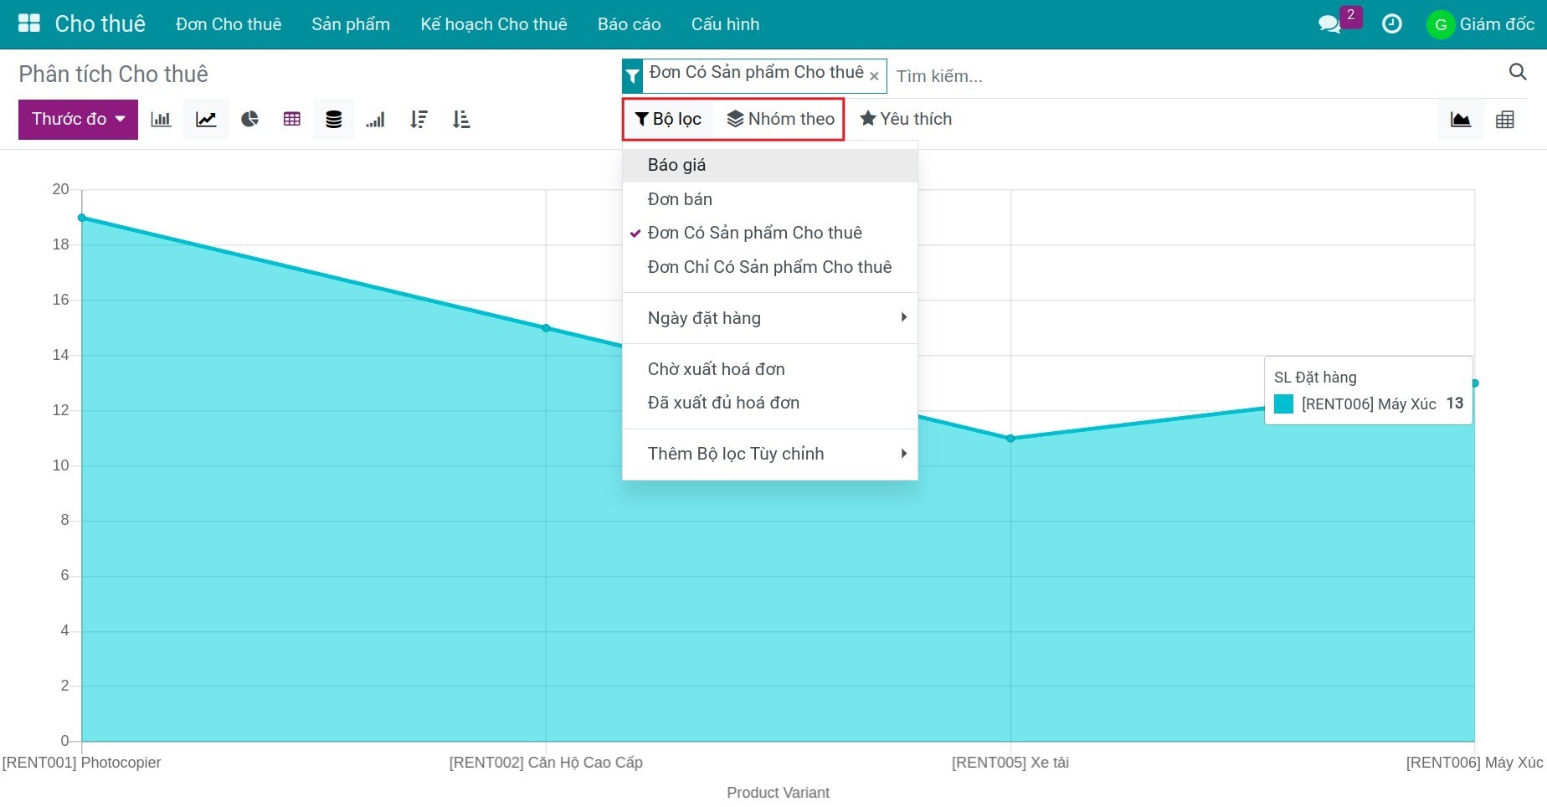Click the [RENT005] Xe tải data point

(x=1010, y=439)
